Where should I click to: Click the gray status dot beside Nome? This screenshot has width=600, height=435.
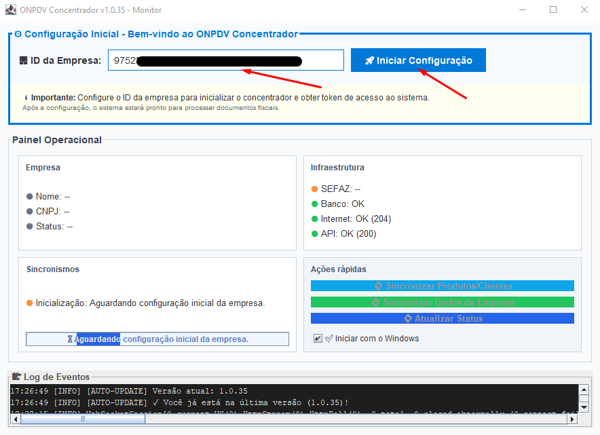29,197
